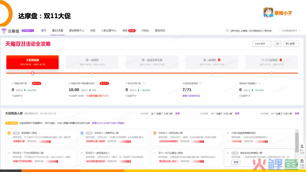Click crowd list scrollbar up arrow
Screen dimensions: 306x172
[x=297, y=131]
